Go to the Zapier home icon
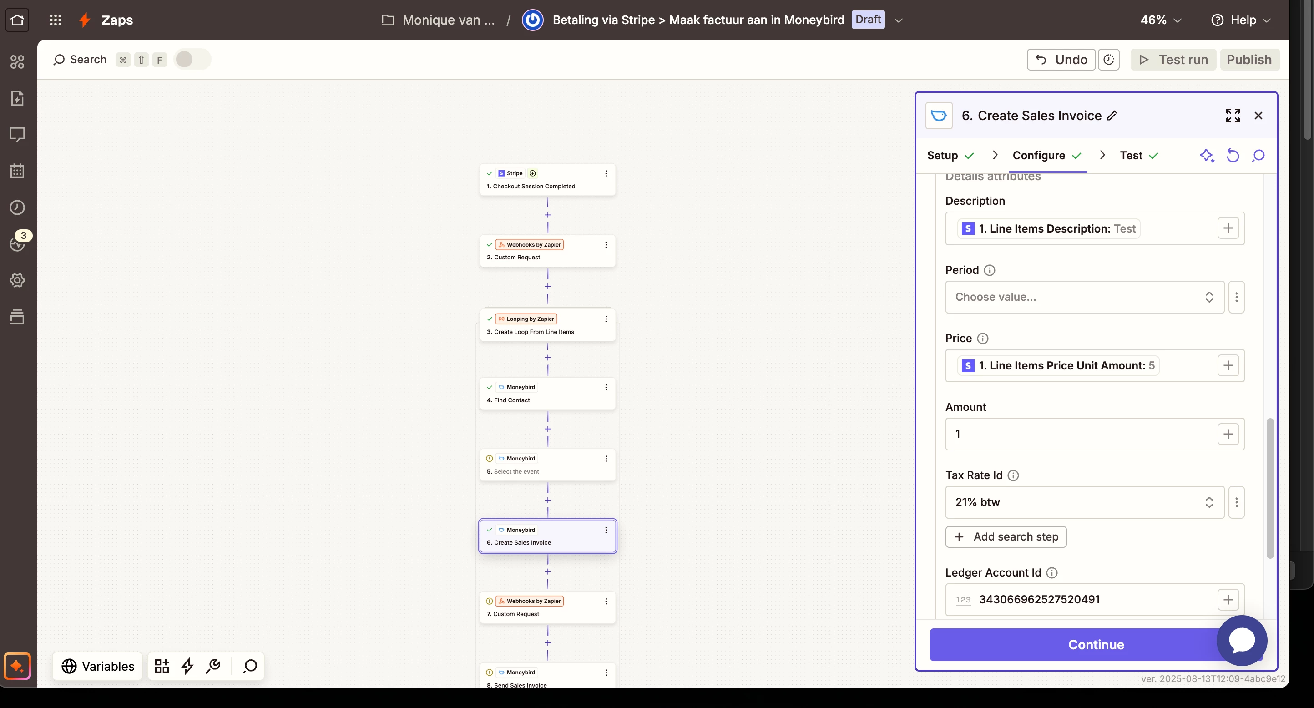The width and height of the screenshot is (1314, 708). point(17,20)
